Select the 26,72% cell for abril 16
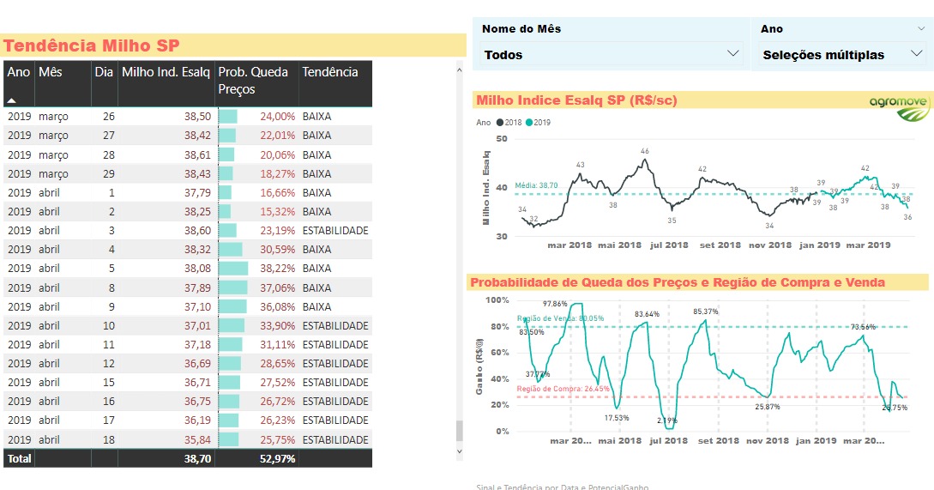The image size is (934, 490). pyautogui.click(x=277, y=401)
